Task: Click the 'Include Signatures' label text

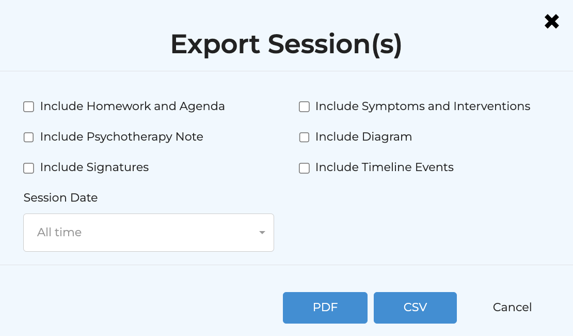Action: tap(94, 167)
